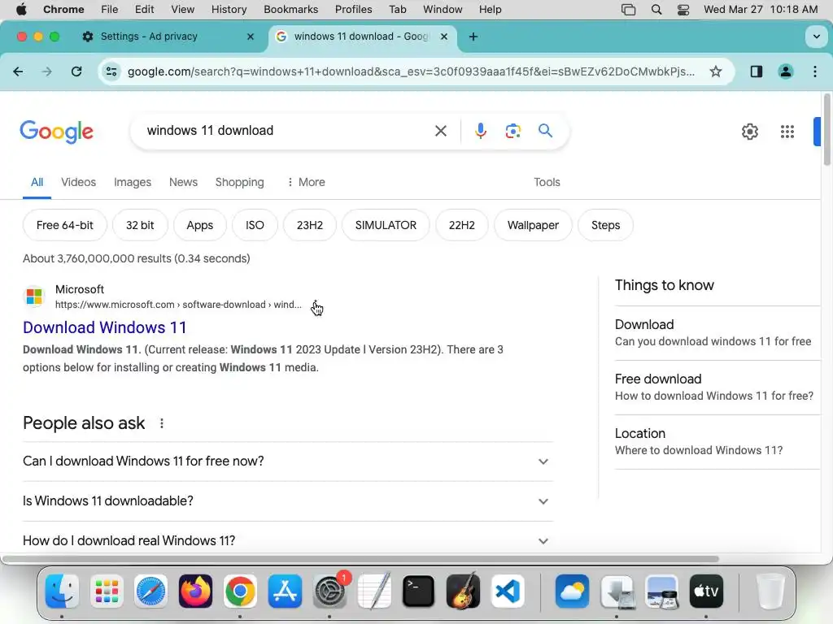The width and height of the screenshot is (833, 624).
Task: Open Apple TV from the dock
Action: click(x=706, y=591)
